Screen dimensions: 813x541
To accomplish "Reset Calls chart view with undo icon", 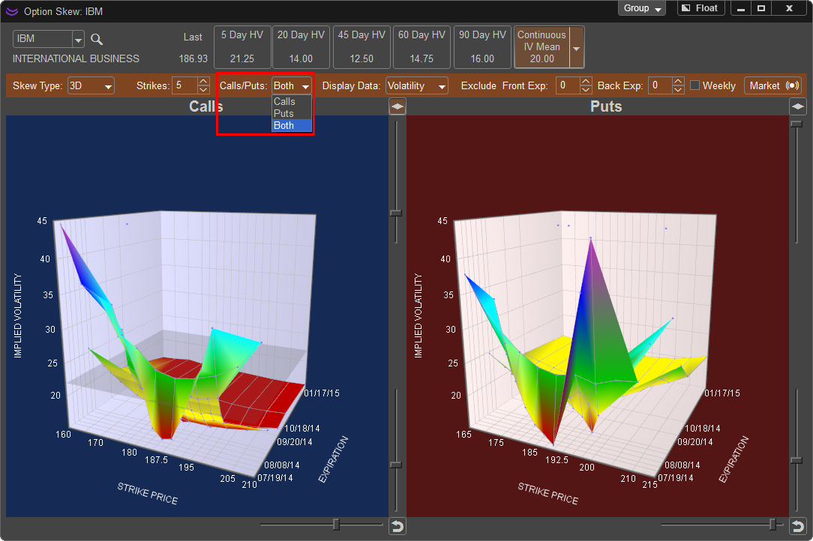I will (397, 527).
